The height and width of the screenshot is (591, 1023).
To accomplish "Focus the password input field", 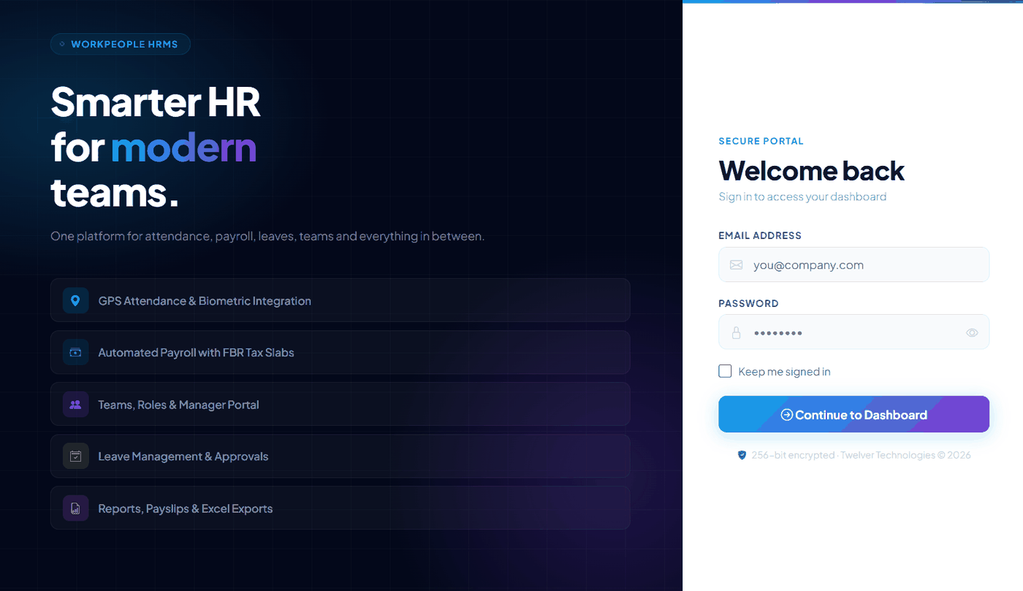I will tap(853, 332).
